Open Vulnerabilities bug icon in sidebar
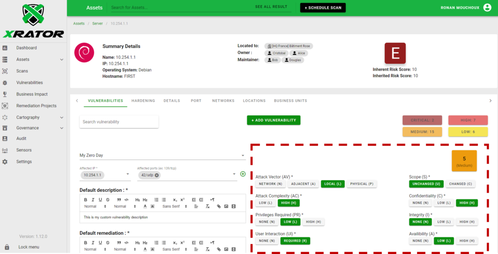 point(5,83)
